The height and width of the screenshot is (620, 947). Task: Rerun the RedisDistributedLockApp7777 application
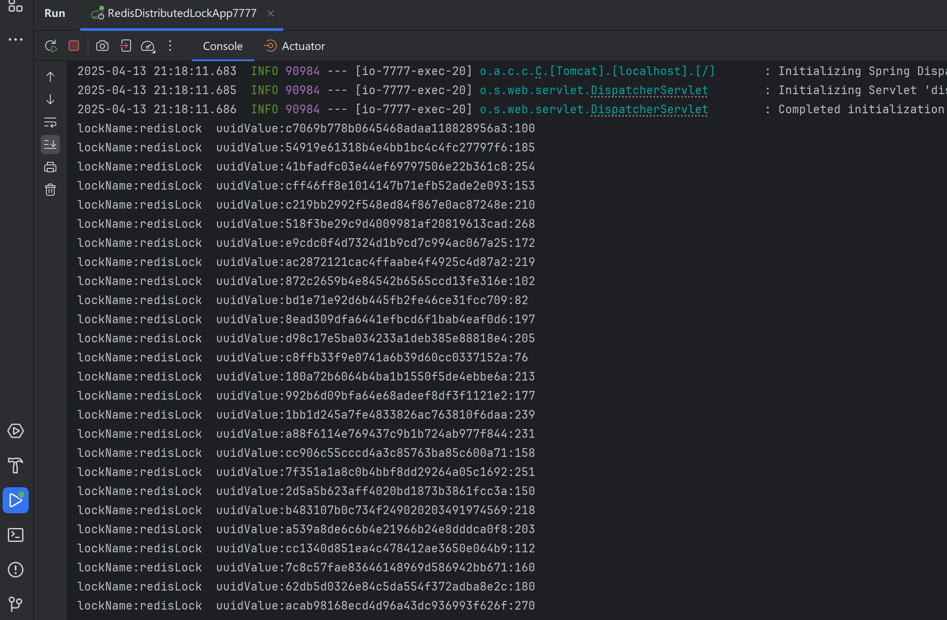(51, 46)
